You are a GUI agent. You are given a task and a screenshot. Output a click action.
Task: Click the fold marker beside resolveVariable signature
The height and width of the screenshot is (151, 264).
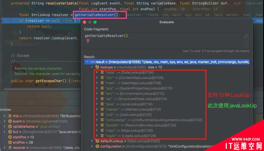tap(1, 9)
